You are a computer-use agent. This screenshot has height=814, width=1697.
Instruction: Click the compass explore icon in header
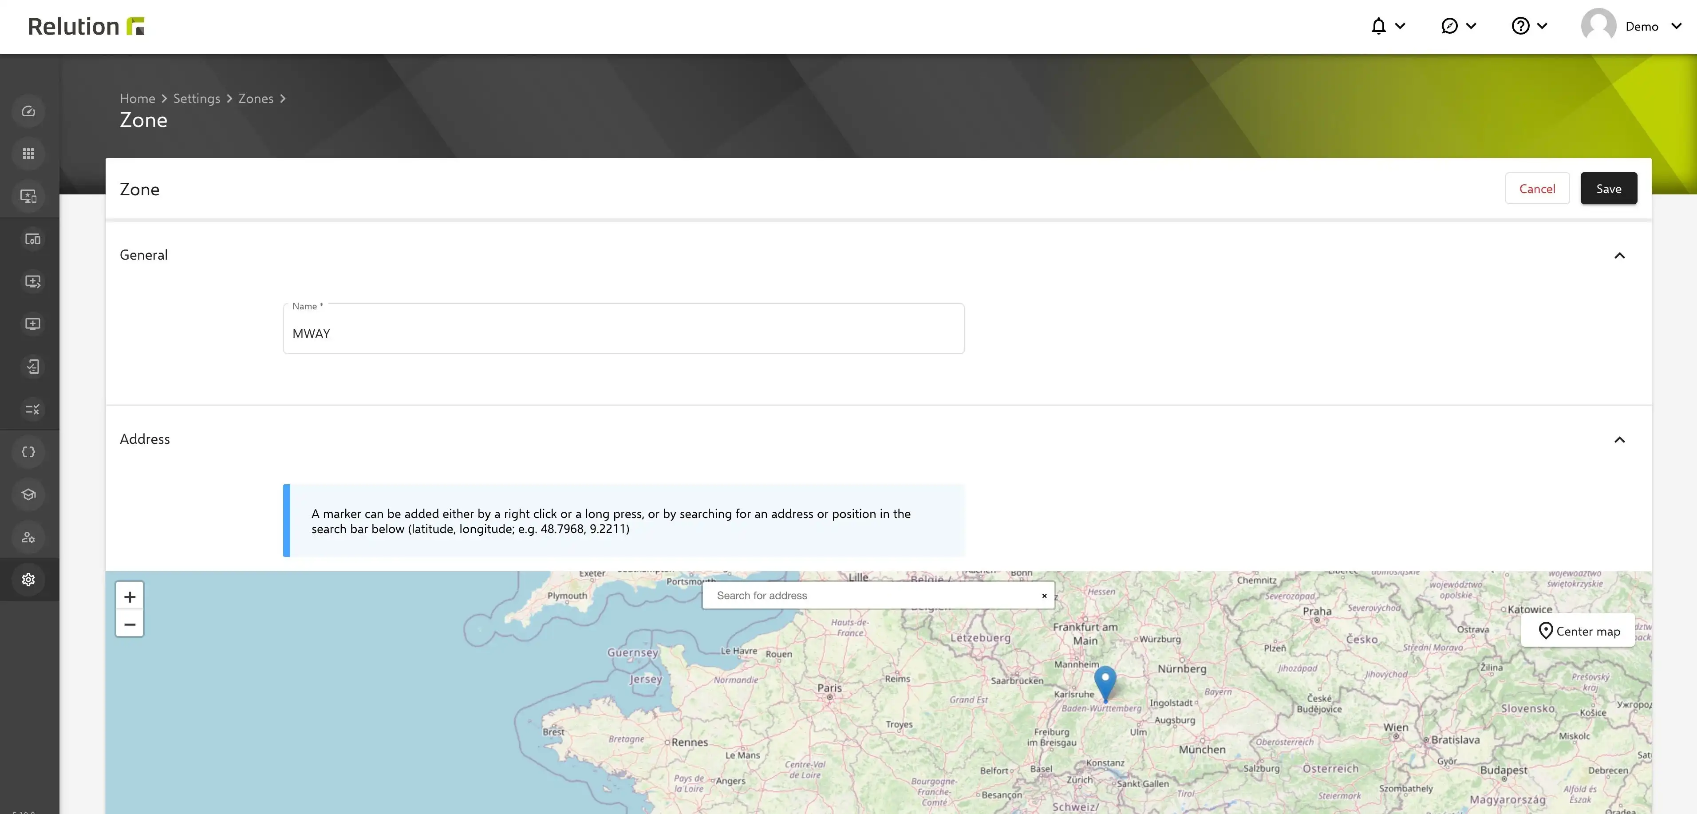pyautogui.click(x=1449, y=26)
